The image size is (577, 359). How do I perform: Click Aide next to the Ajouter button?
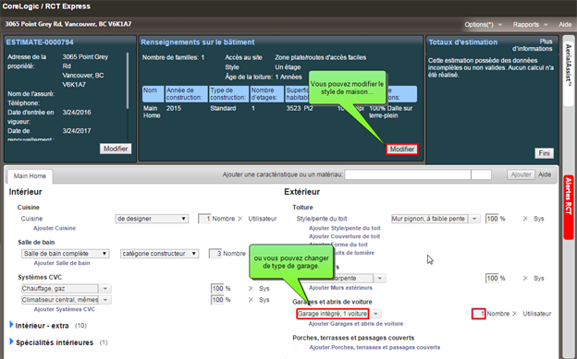pyautogui.click(x=545, y=174)
